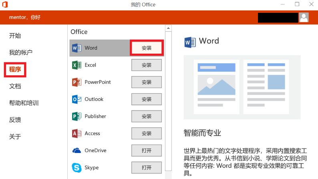Install Outlook with its 安装 button
318x179 pixels.
coord(147,99)
